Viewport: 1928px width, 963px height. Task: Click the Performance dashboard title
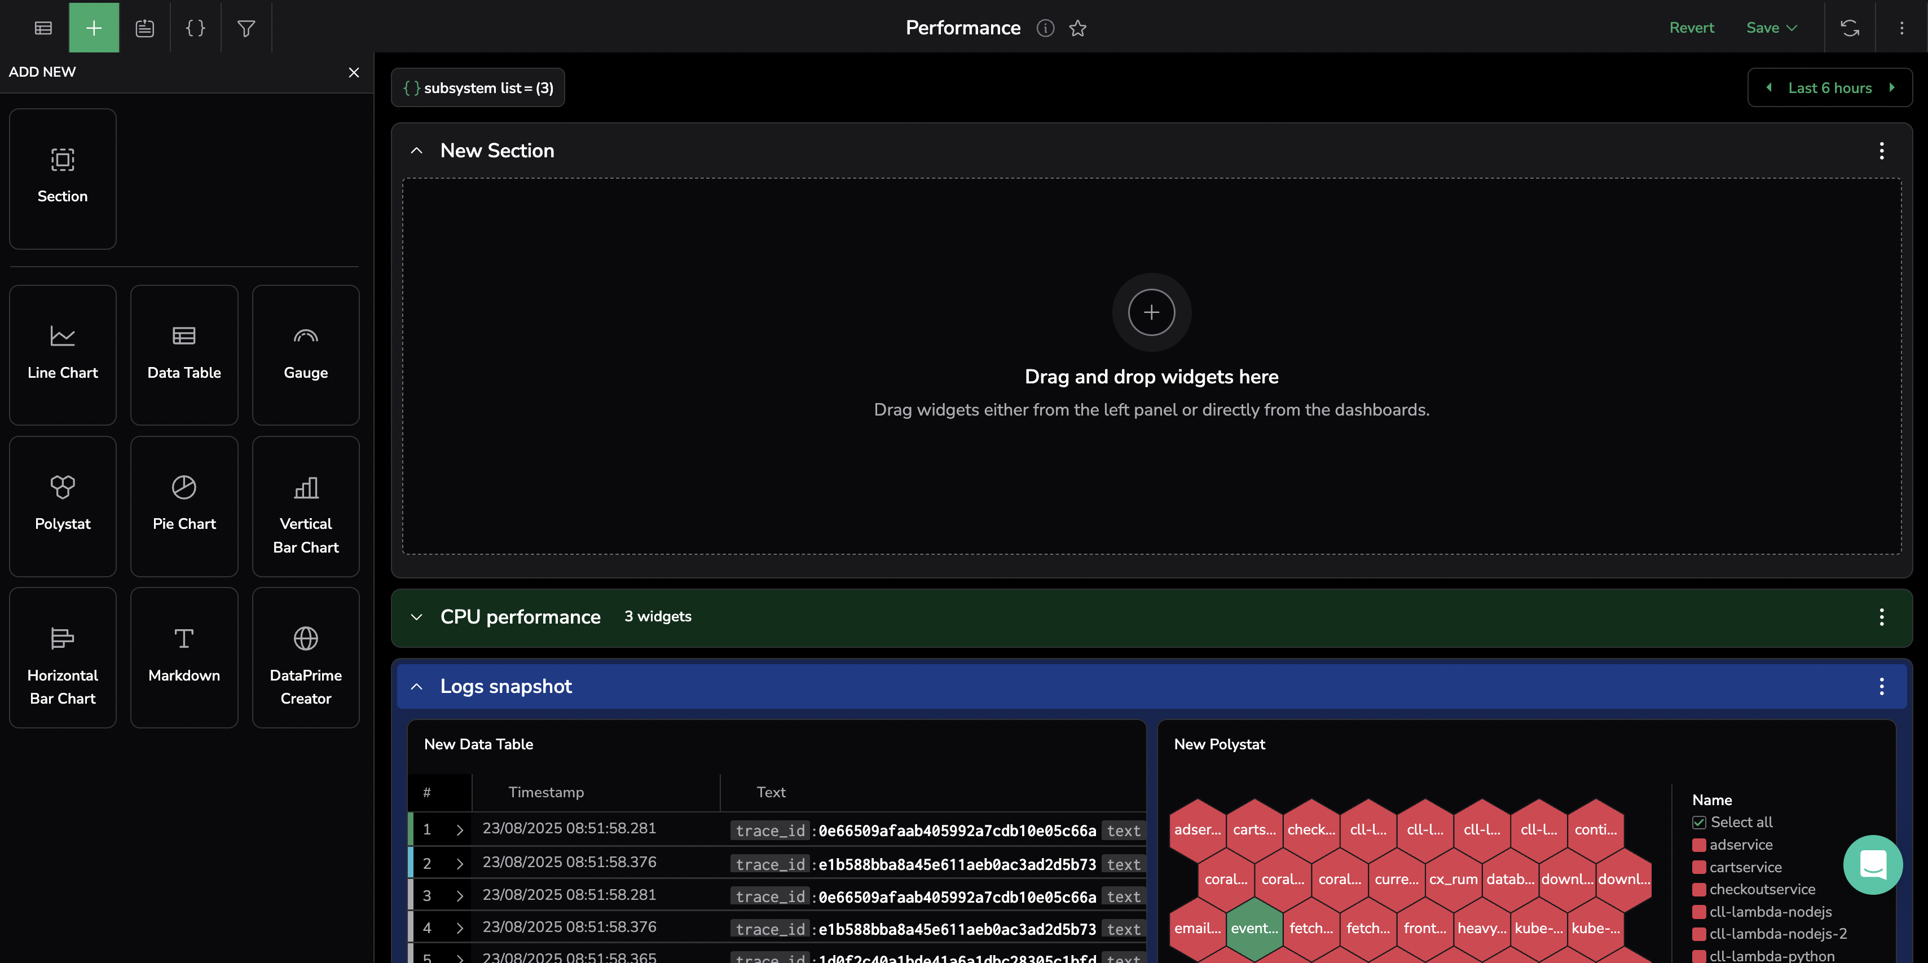(963, 28)
